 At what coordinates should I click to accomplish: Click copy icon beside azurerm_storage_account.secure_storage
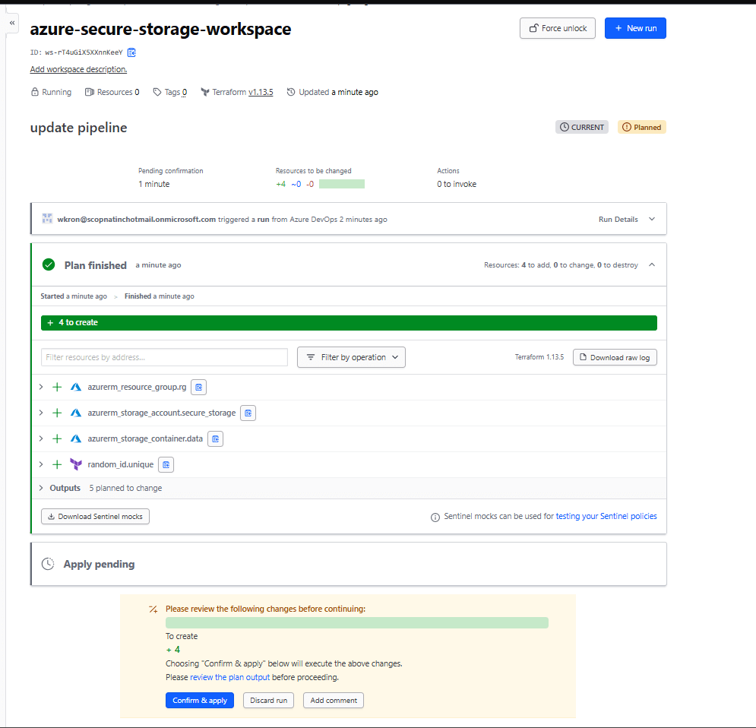(x=248, y=413)
